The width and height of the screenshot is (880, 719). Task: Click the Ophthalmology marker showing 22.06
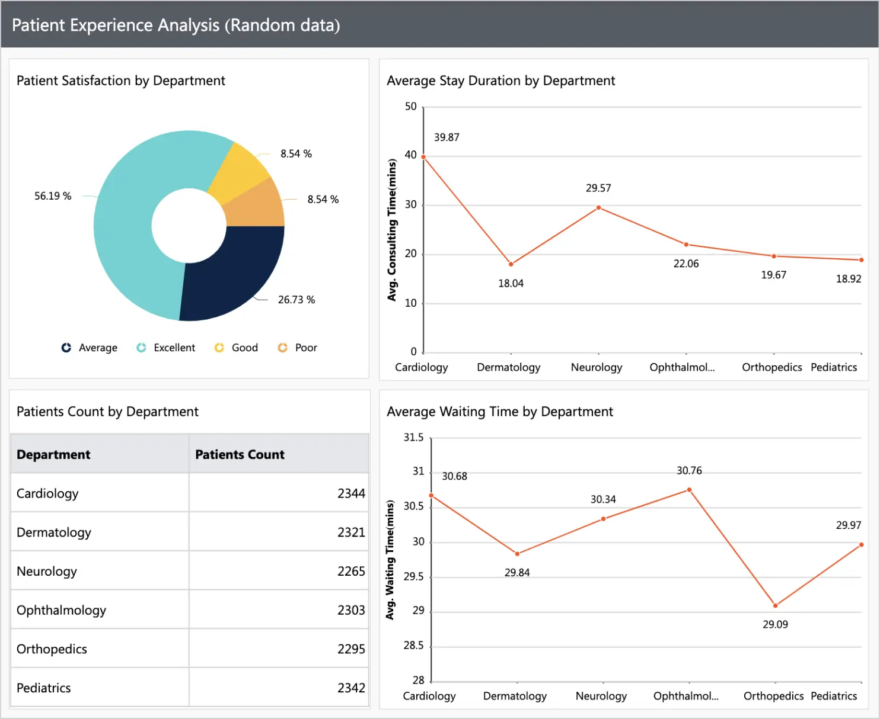point(685,243)
